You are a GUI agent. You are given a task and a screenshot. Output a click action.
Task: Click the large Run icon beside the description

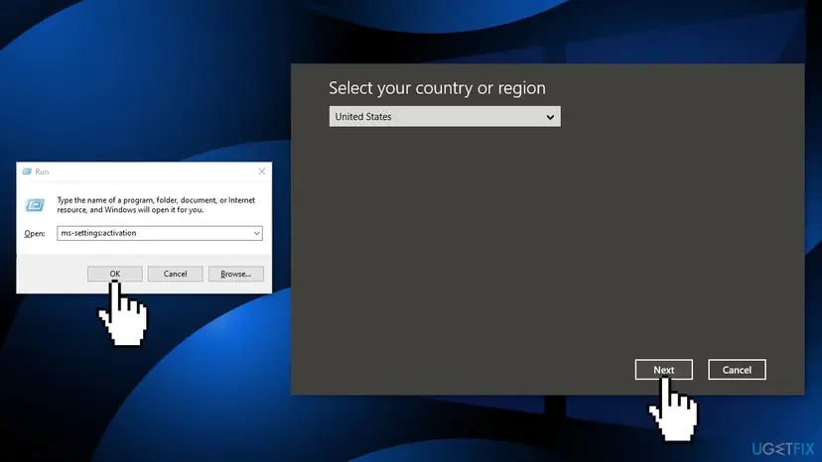(35, 205)
